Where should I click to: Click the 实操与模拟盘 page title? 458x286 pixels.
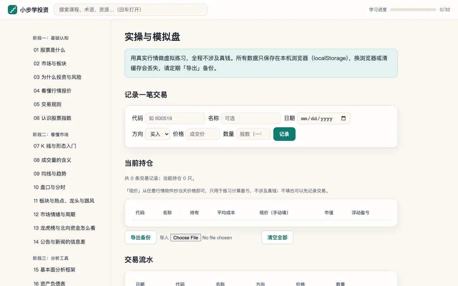click(x=152, y=37)
